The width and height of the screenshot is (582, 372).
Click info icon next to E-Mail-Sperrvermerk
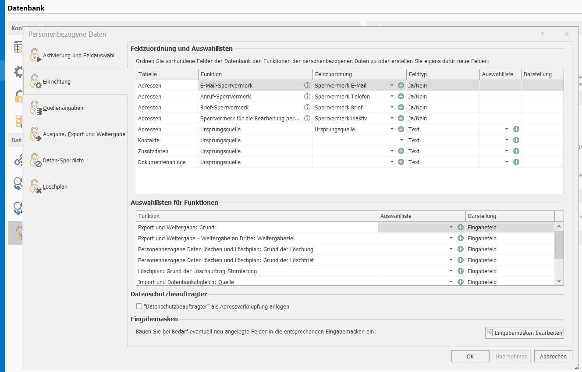point(307,86)
